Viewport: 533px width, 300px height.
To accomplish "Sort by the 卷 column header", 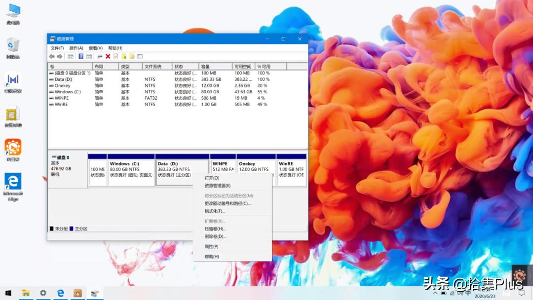I will [x=70, y=67].
